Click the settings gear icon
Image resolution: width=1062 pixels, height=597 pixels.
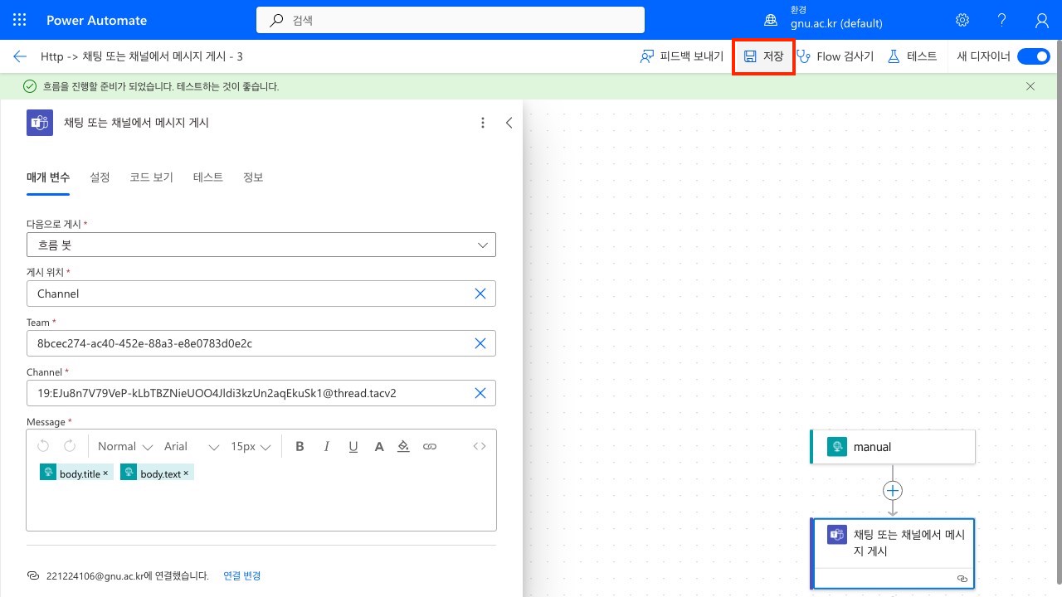point(962,20)
